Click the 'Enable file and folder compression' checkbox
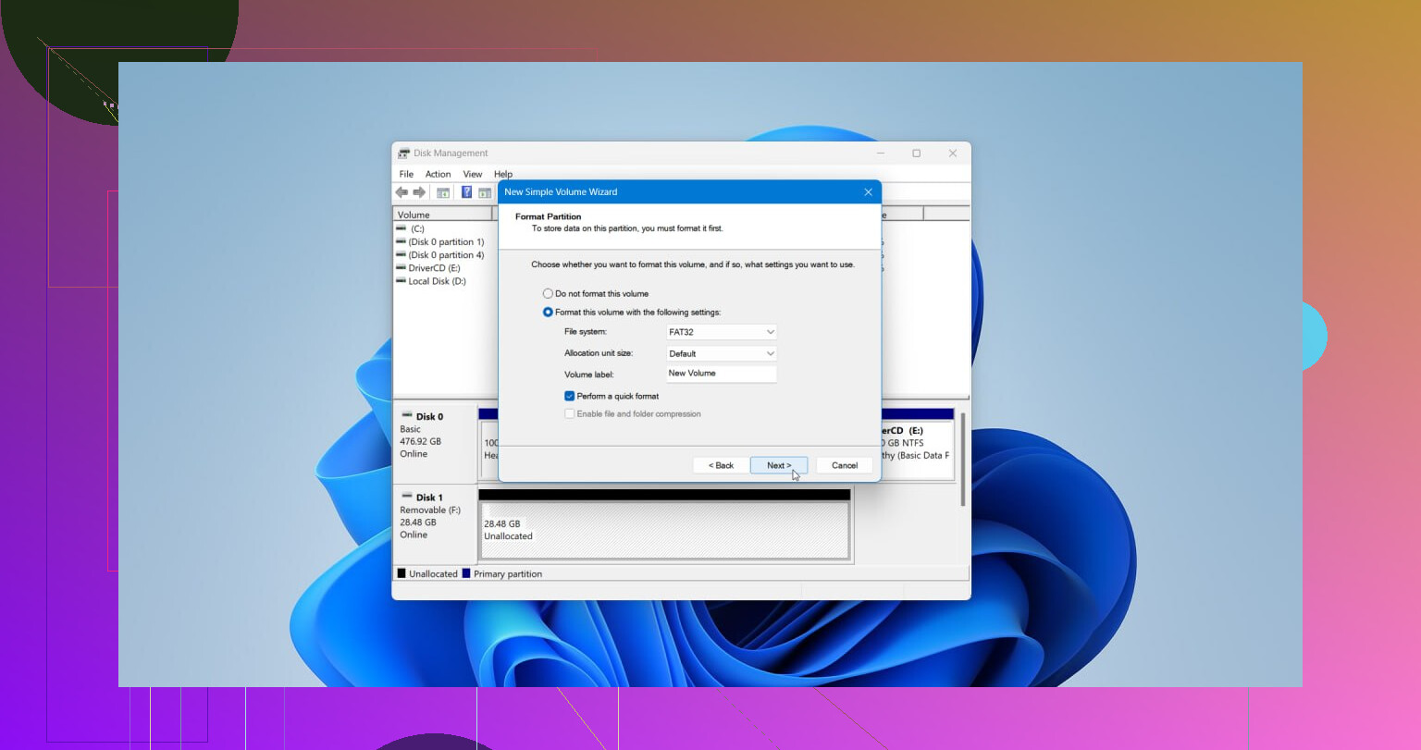This screenshot has height=750, width=1421. pyautogui.click(x=570, y=414)
